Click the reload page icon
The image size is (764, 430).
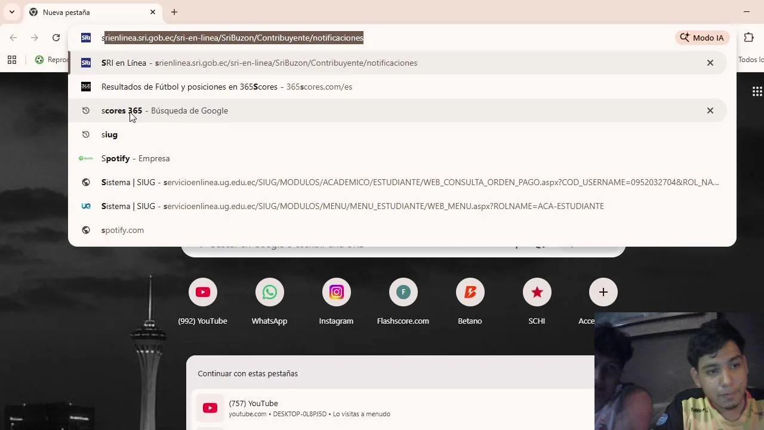tap(56, 38)
